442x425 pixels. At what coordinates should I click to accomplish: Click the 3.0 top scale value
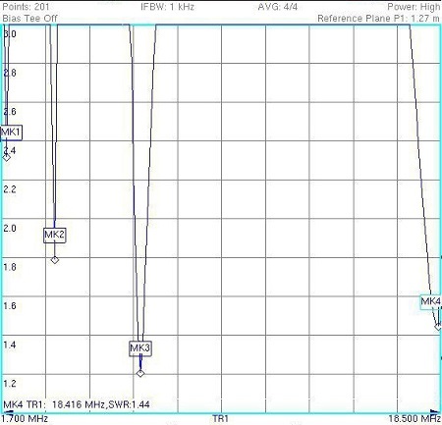pyautogui.click(x=10, y=33)
